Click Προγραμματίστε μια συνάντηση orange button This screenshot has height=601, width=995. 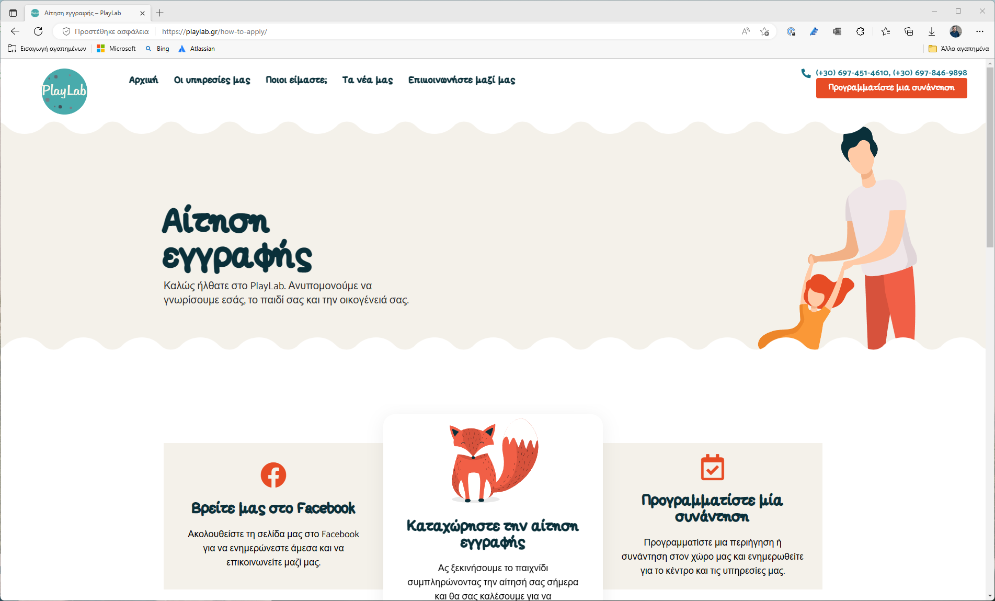[891, 88]
